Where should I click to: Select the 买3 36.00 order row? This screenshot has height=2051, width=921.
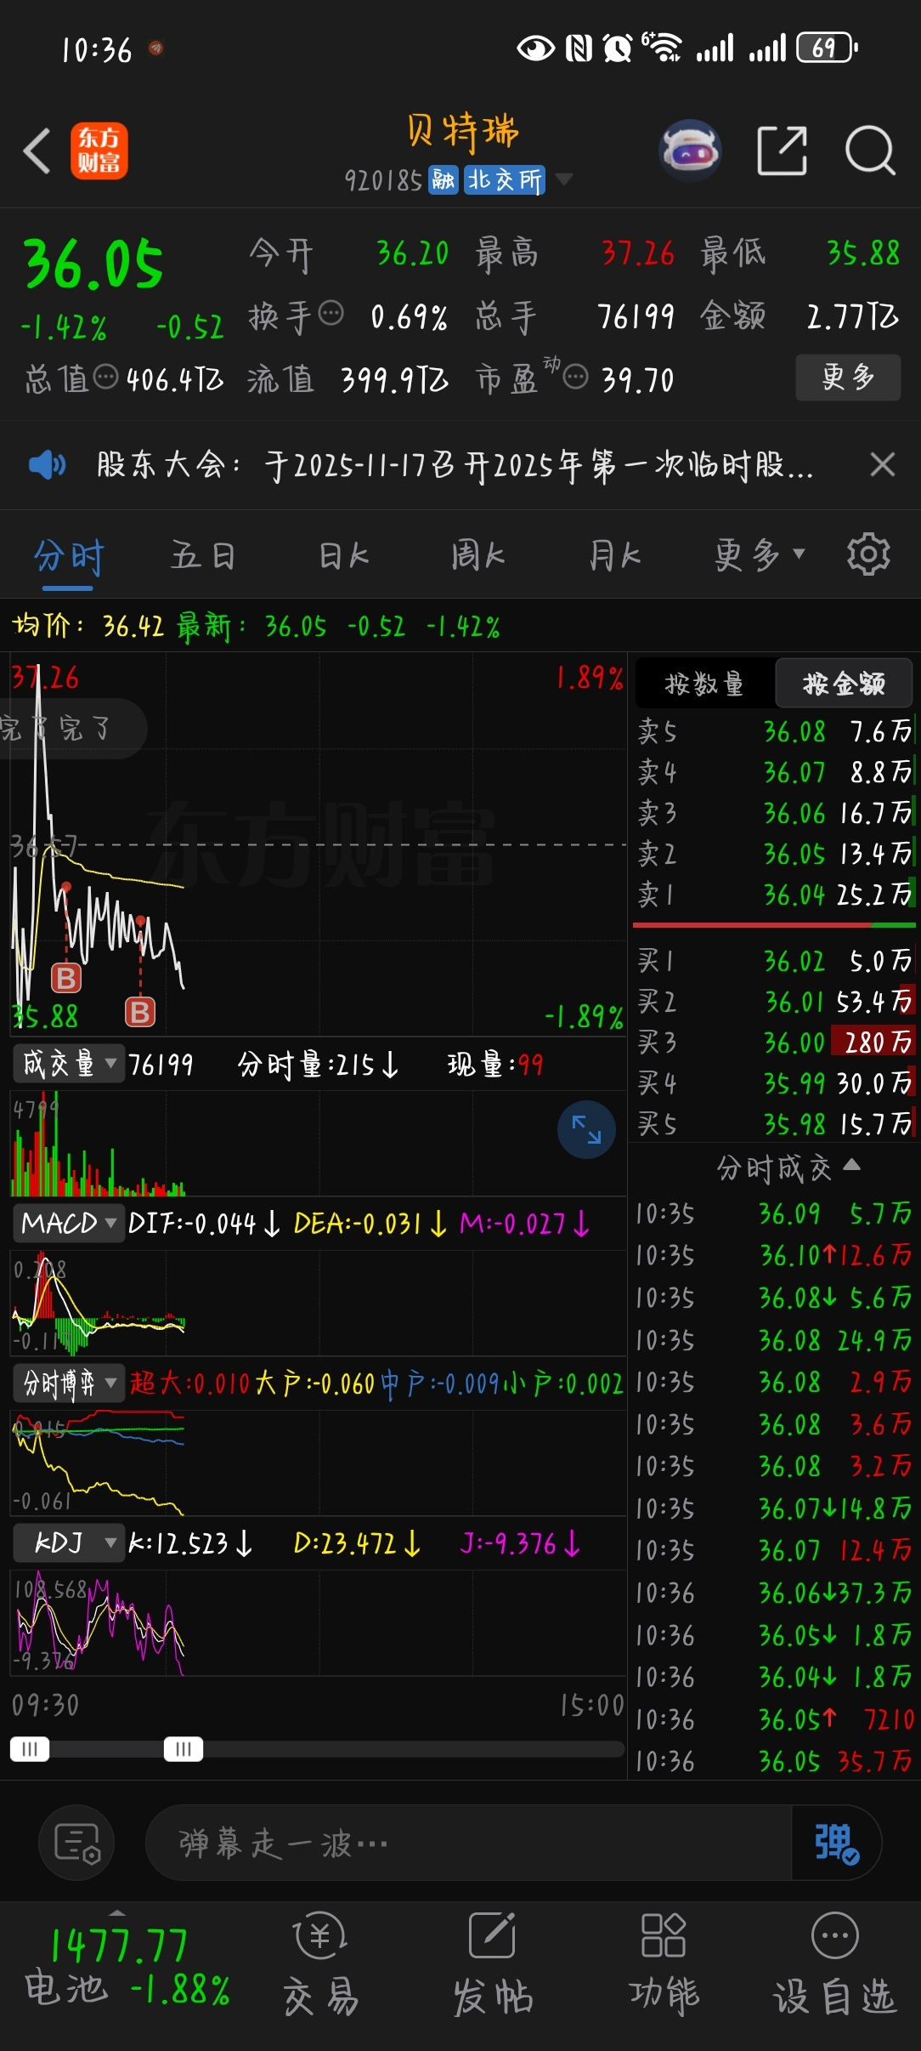click(775, 1042)
